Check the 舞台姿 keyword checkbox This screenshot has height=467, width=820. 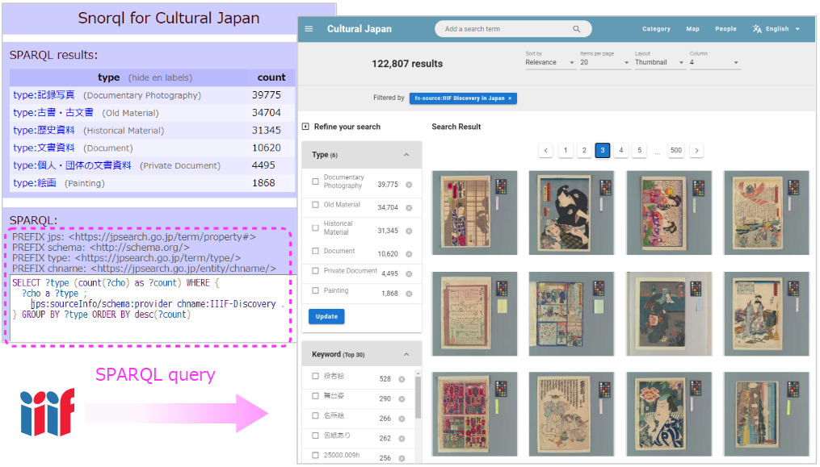click(315, 395)
